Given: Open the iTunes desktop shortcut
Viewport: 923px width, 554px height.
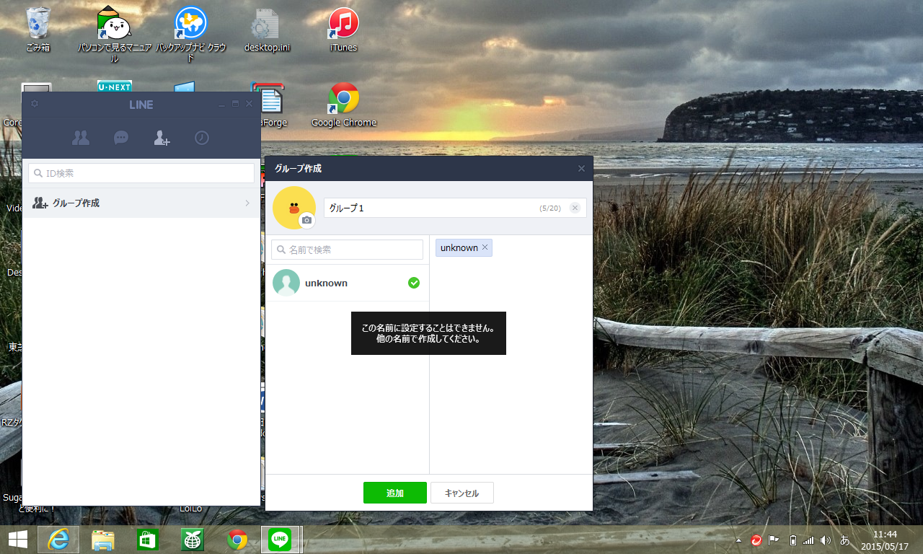Looking at the screenshot, I should click(343, 29).
